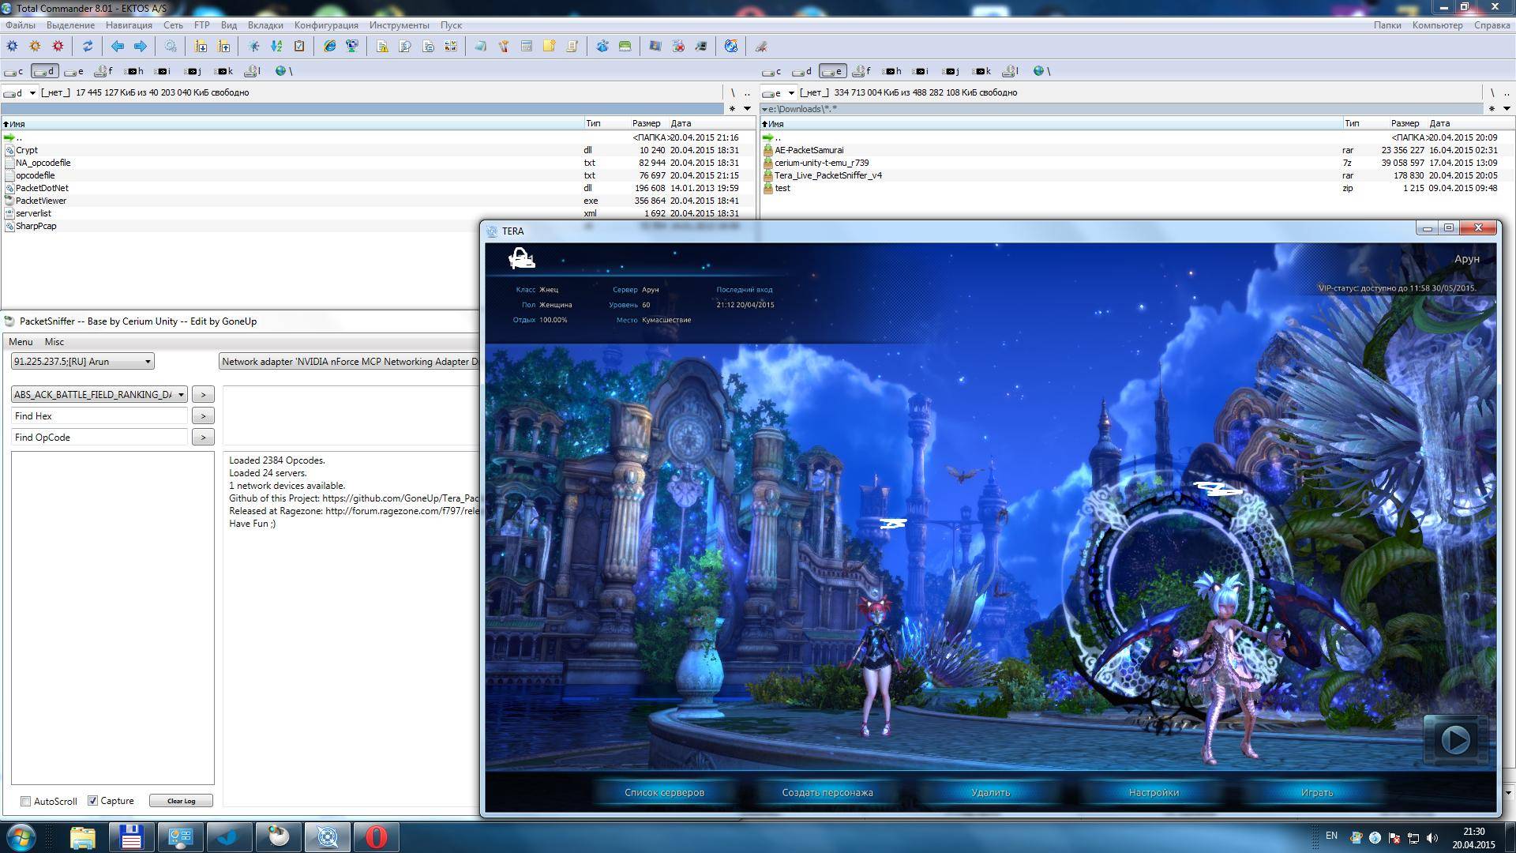This screenshot has height=853, width=1516.
Task: Select AE-PacketSamurai archive in right panel
Action: click(x=1136, y=150)
